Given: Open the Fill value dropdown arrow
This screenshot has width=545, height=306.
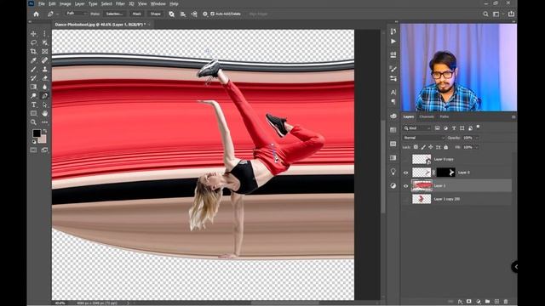Looking at the screenshot, I should (x=477, y=147).
